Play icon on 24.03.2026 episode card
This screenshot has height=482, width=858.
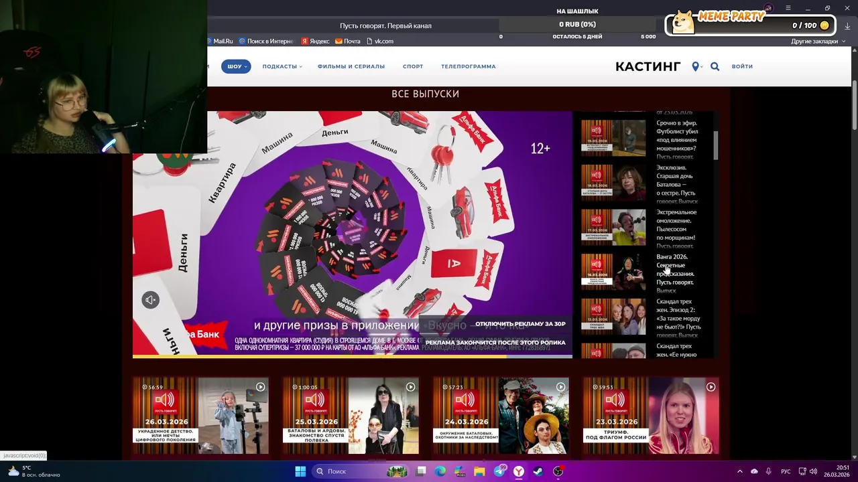coord(560,387)
